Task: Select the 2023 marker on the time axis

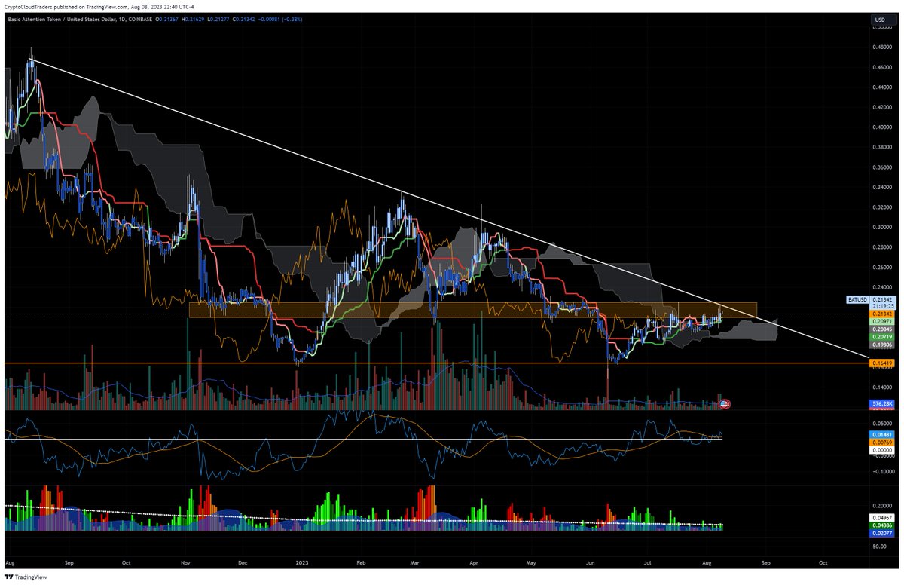Action: pyautogui.click(x=304, y=562)
